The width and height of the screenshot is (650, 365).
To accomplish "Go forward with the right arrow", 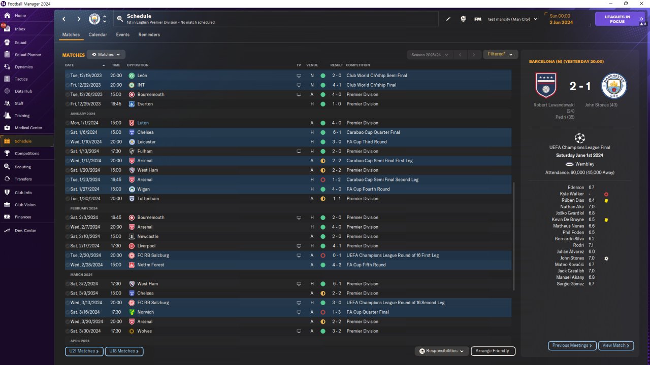I will tap(79, 19).
